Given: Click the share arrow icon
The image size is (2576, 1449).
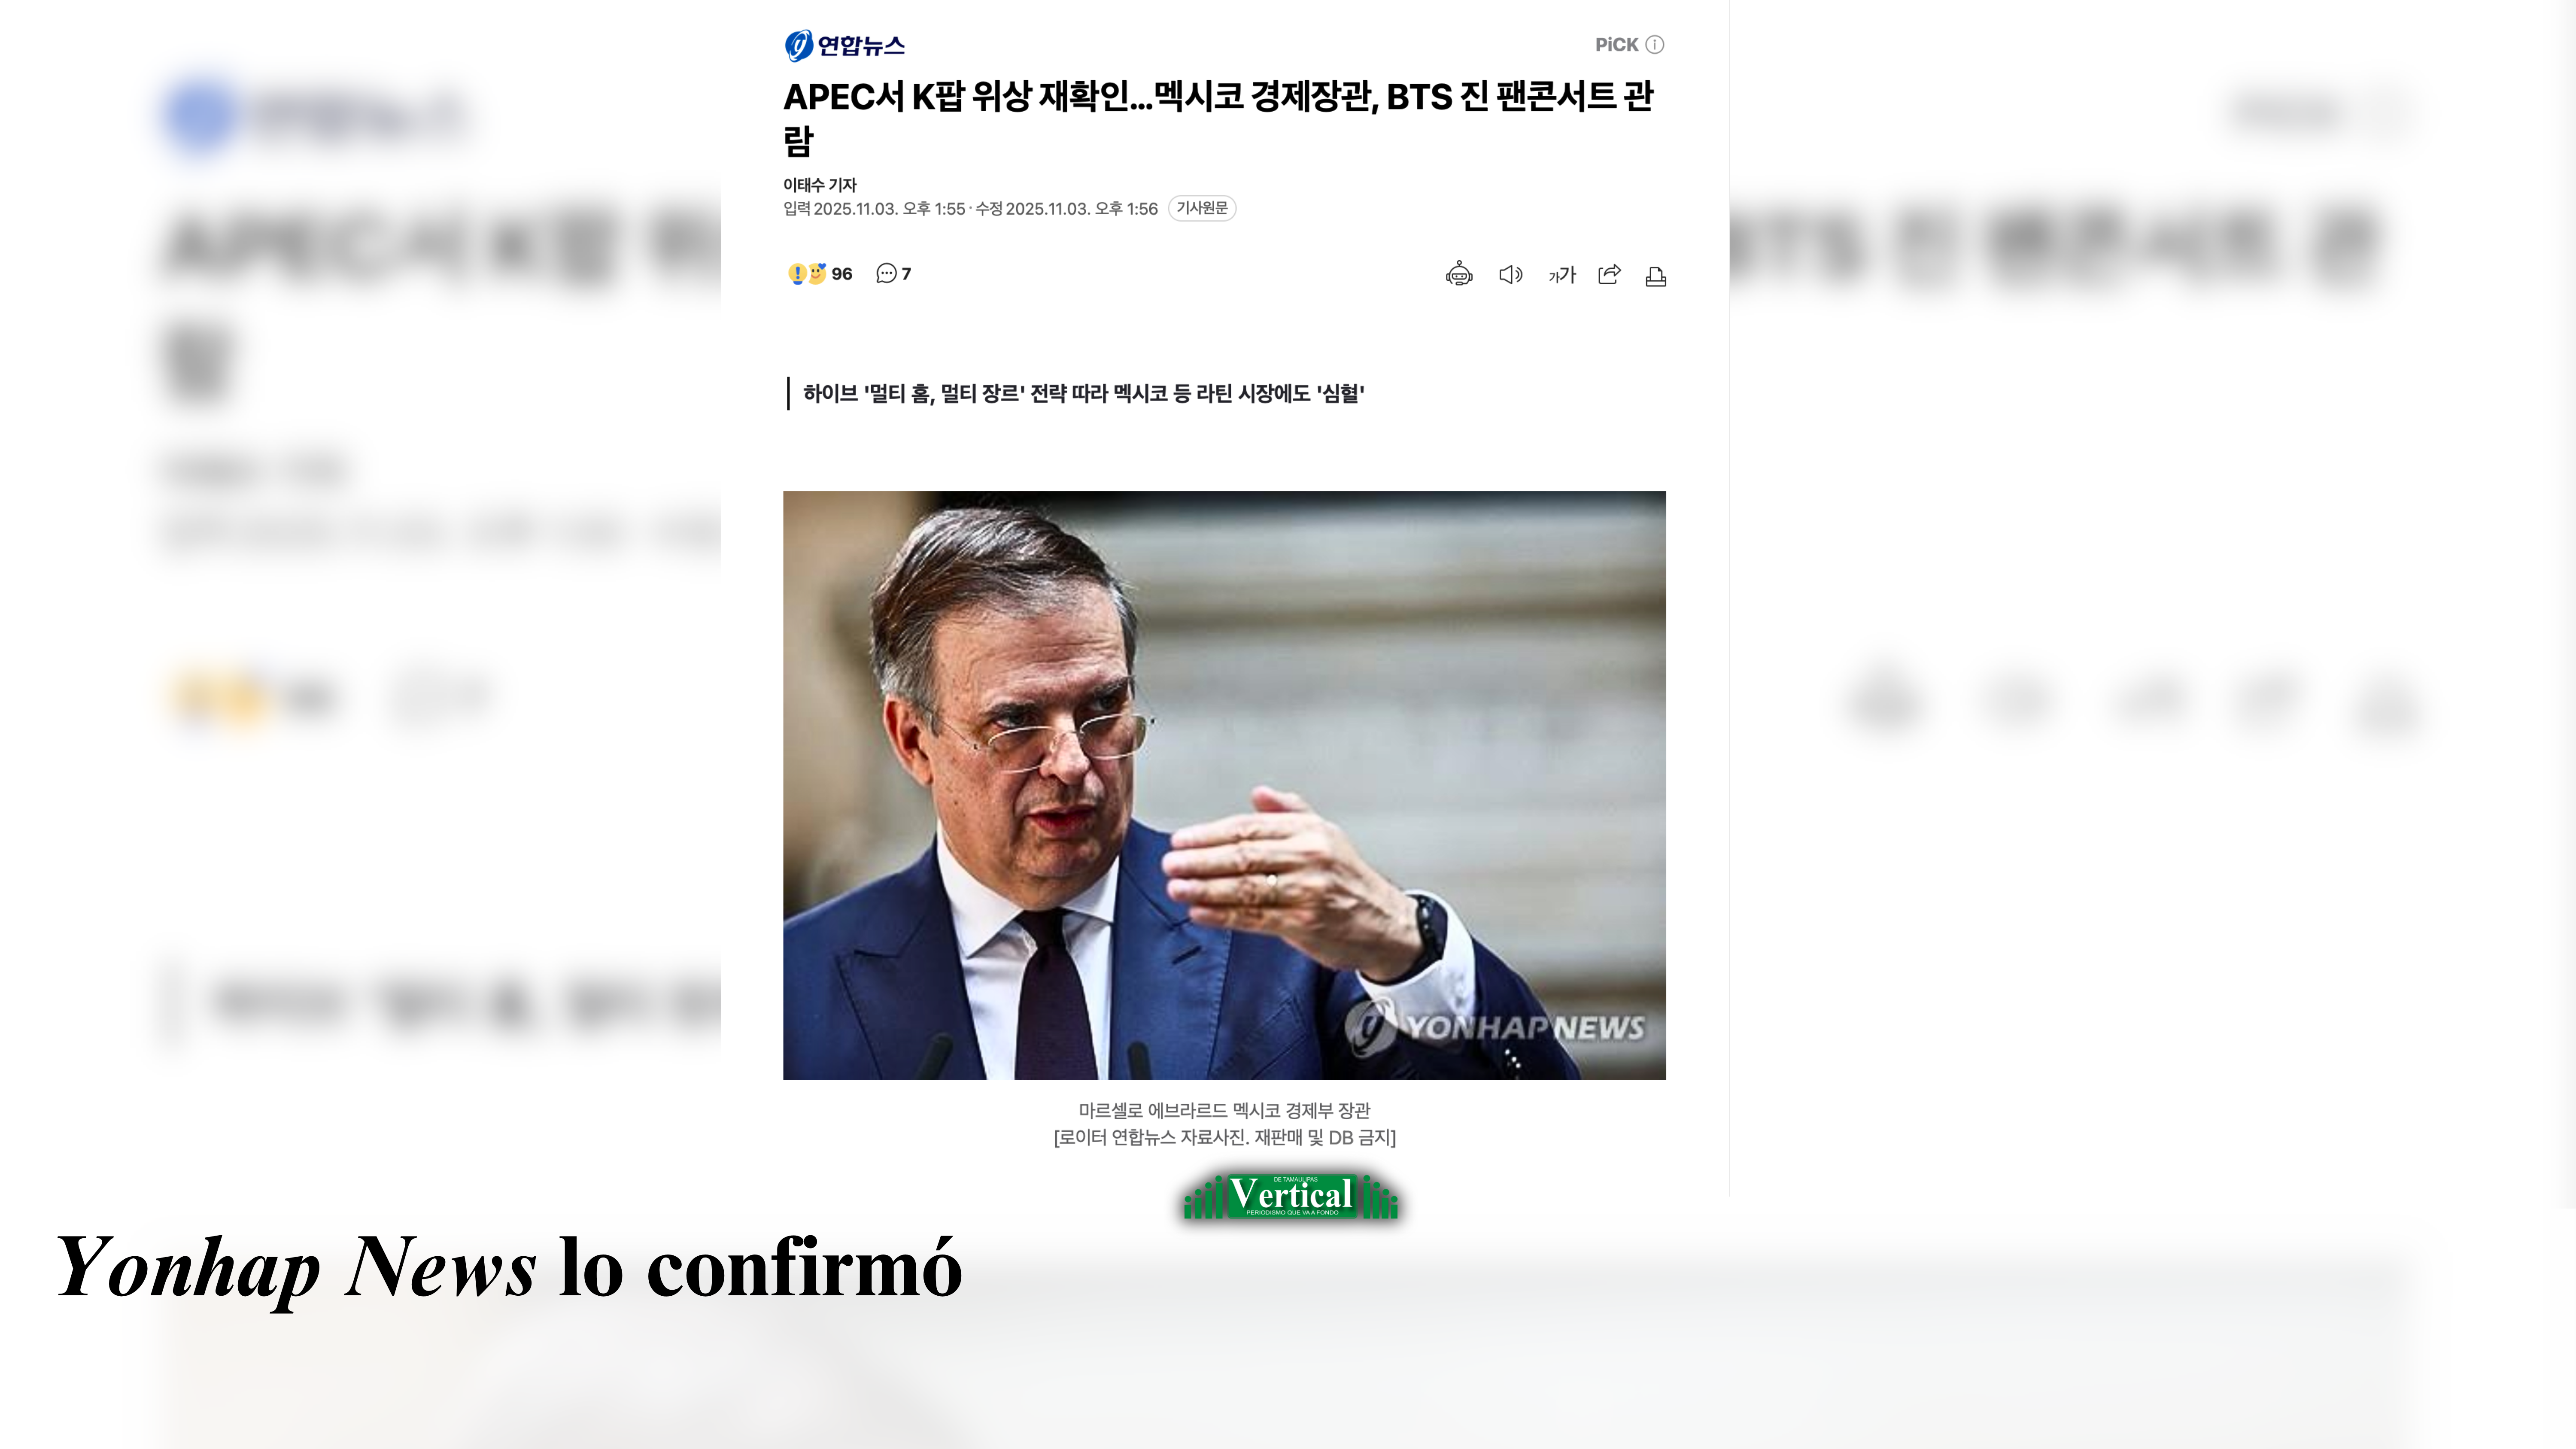Looking at the screenshot, I should 1609,274.
